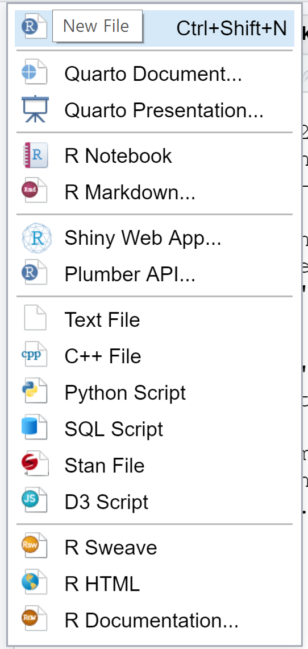Click the SQL Script database cylinder icon
Screen dimensions: 308x649
[x=34, y=427]
